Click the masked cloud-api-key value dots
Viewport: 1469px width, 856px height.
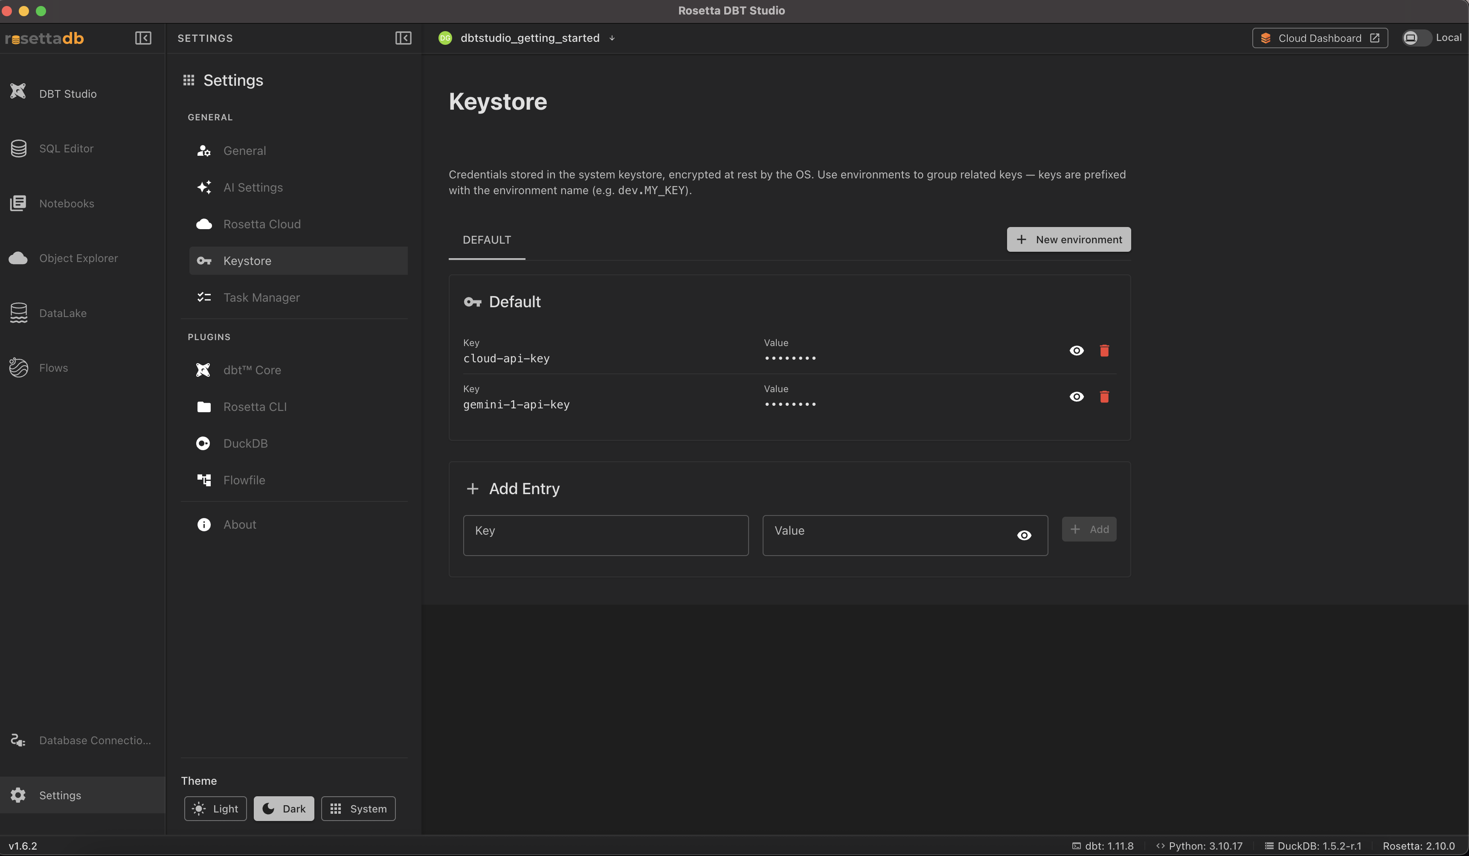pyautogui.click(x=790, y=358)
